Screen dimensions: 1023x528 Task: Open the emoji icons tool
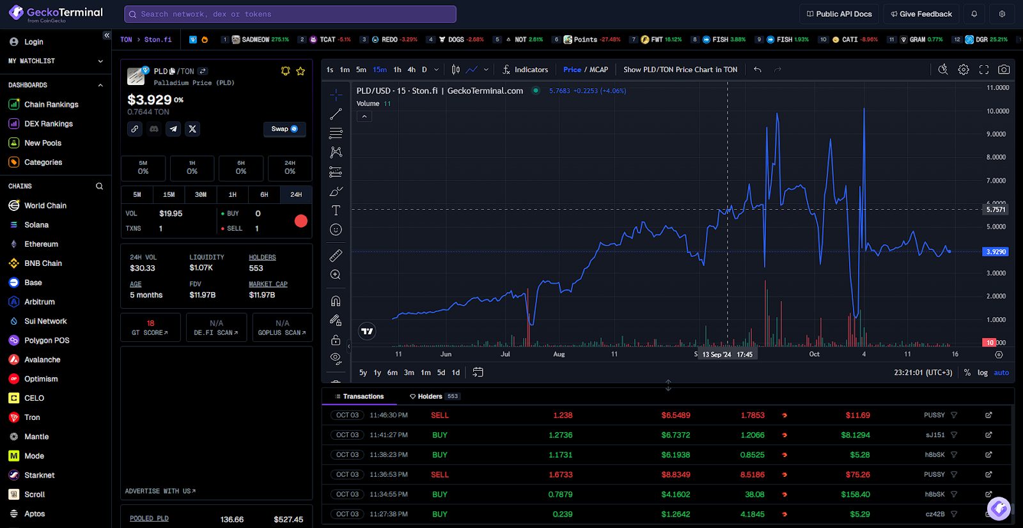pos(336,229)
